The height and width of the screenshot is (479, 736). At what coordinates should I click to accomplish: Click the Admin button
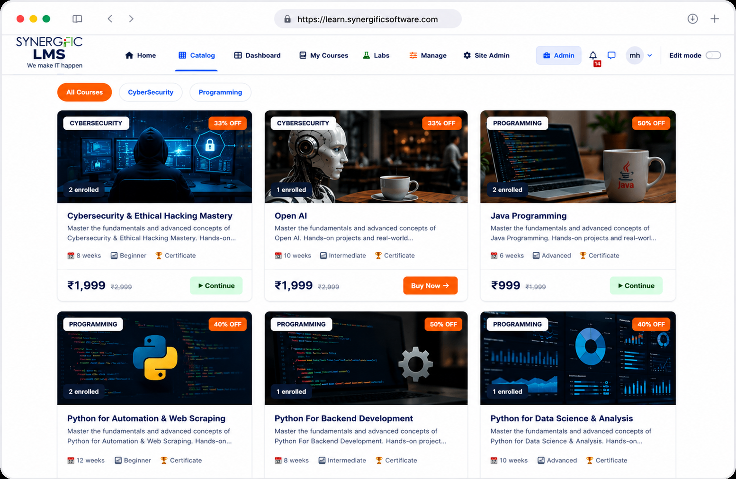click(x=558, y=55)
